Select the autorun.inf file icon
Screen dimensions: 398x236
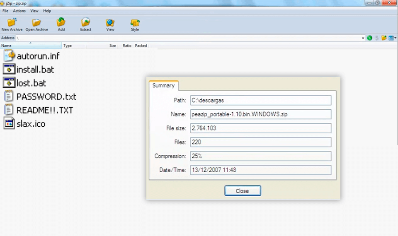click(x=9, y=56)
